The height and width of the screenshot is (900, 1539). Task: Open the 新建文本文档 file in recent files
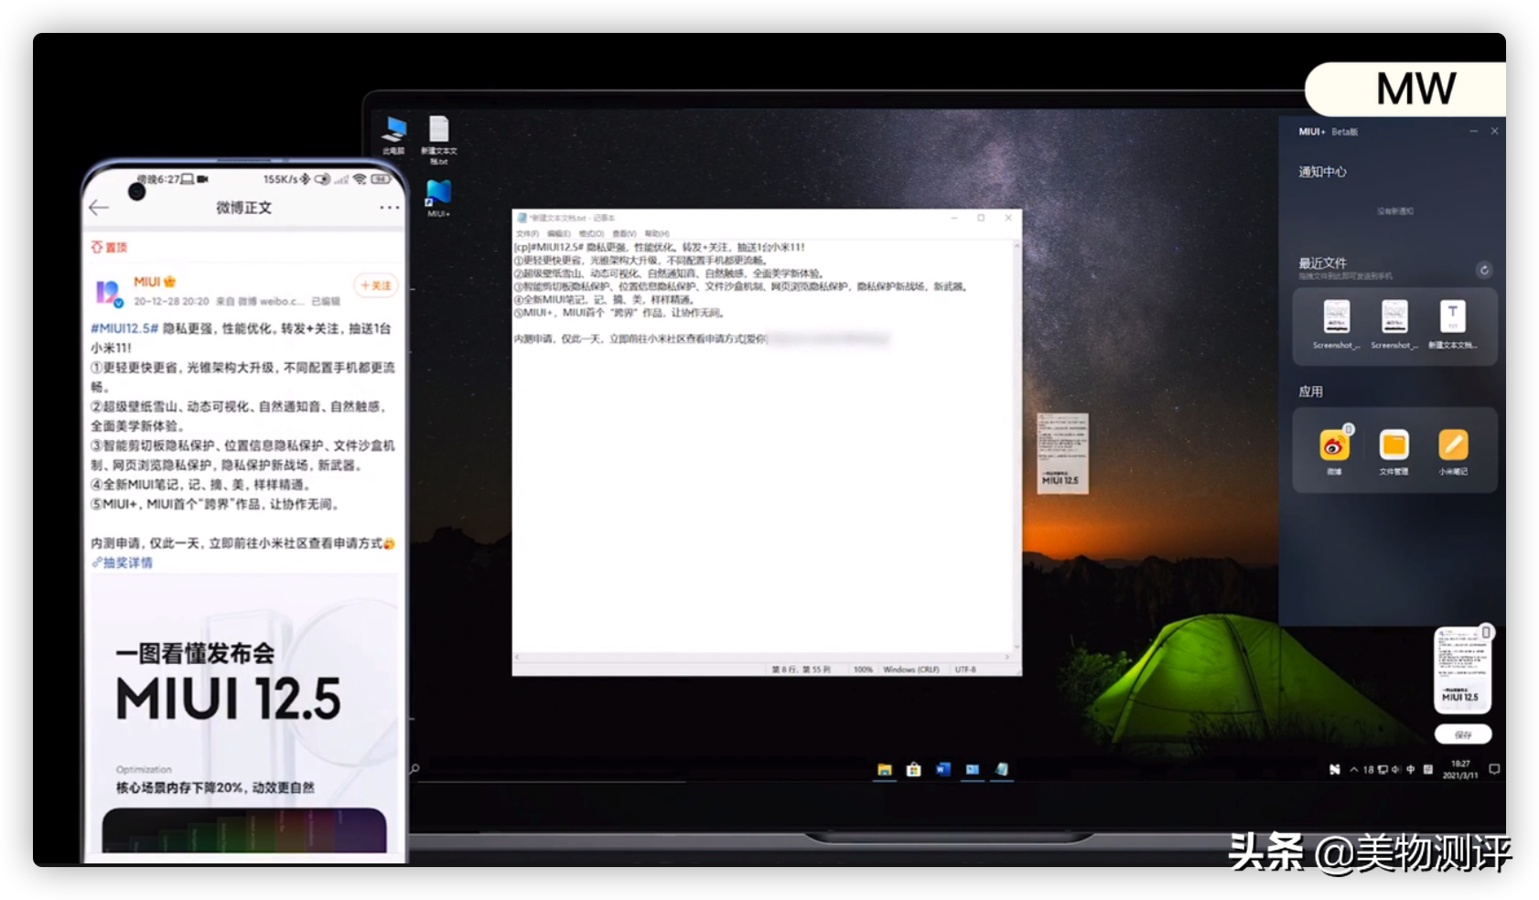point(1453,325)
